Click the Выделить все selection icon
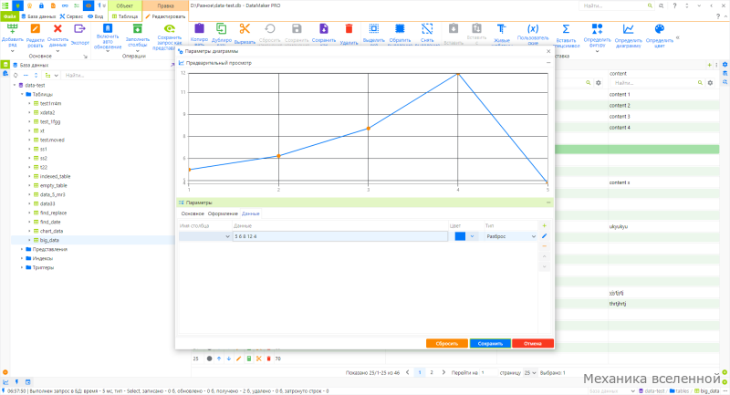Viewport: 730px width, 395px height. 374,29
